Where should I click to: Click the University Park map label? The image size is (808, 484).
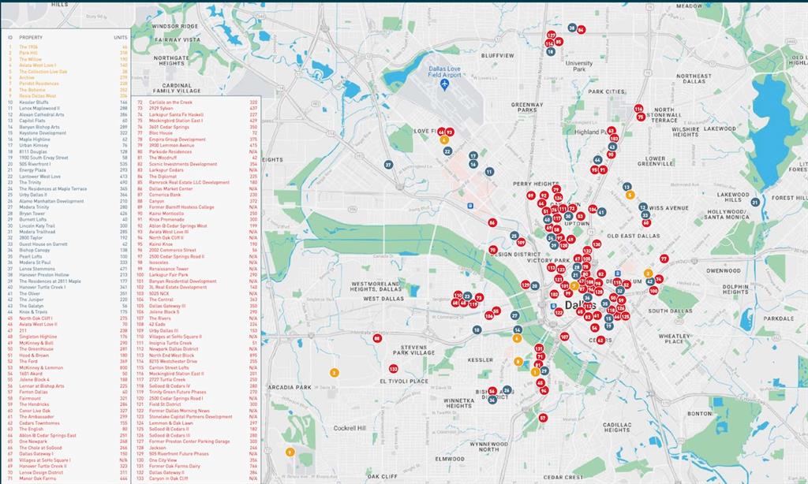click(x=578, y=66)
